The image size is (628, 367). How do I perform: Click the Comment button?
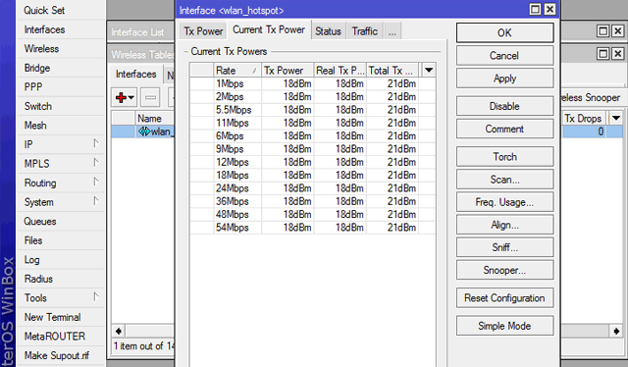click(x=504, y=129)
